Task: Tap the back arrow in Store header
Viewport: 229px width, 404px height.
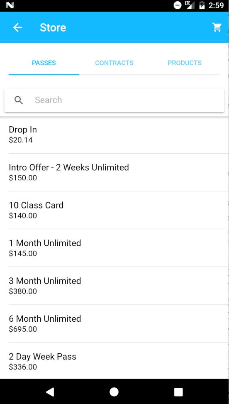Action: point(18,27)
